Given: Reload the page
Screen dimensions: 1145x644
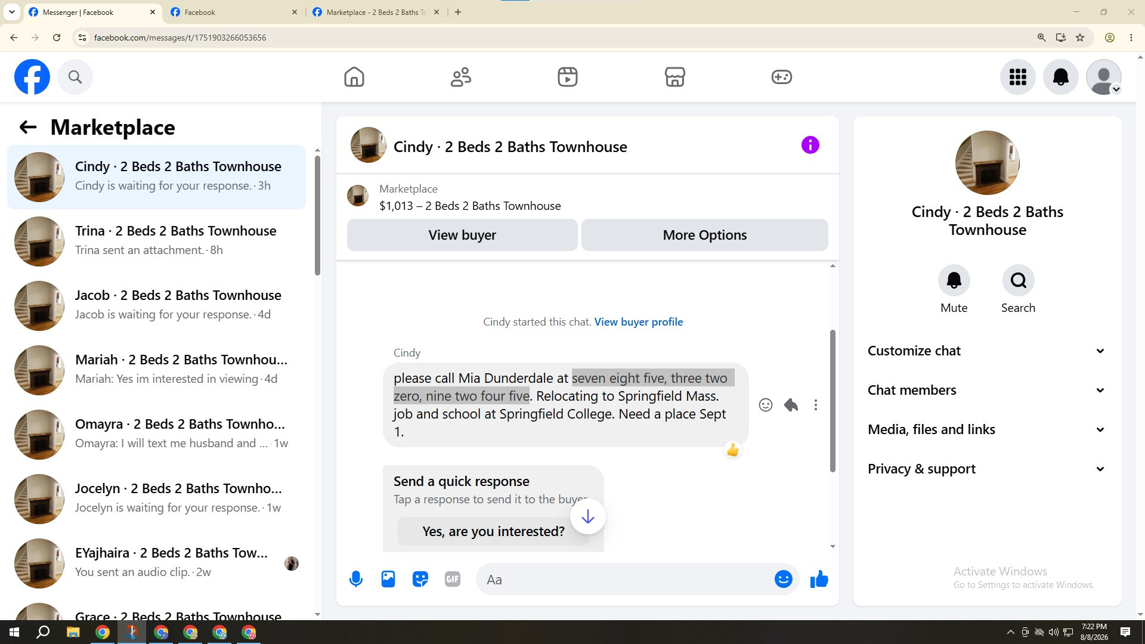Looking at the screenshot, I should [x=57, y=38].
